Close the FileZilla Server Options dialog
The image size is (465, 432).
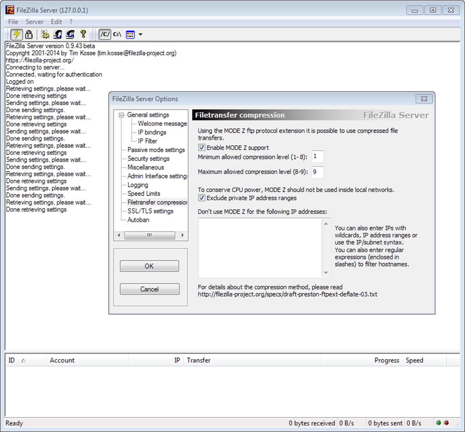[x=424, y=99]
